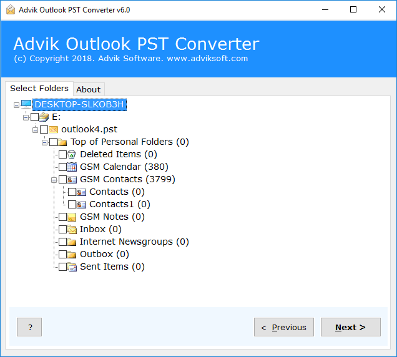Click the calendar icon of GSM Calendar
This screenshot has width=397, height=357.
(72, 167)
